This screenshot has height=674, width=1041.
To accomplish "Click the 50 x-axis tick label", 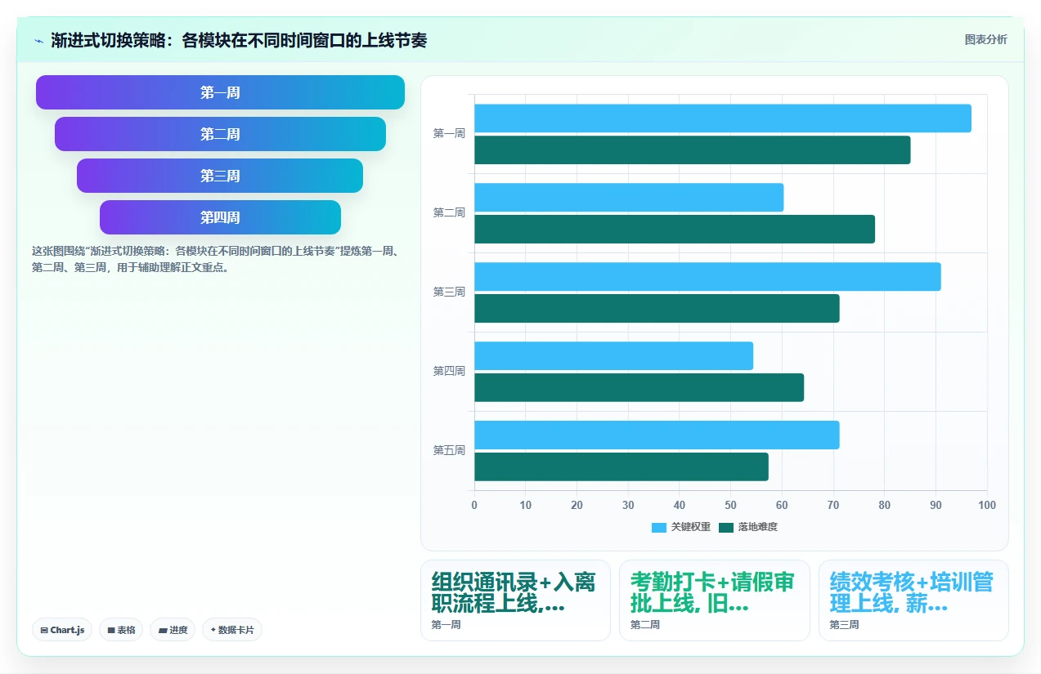I will [x=731, y=506].
